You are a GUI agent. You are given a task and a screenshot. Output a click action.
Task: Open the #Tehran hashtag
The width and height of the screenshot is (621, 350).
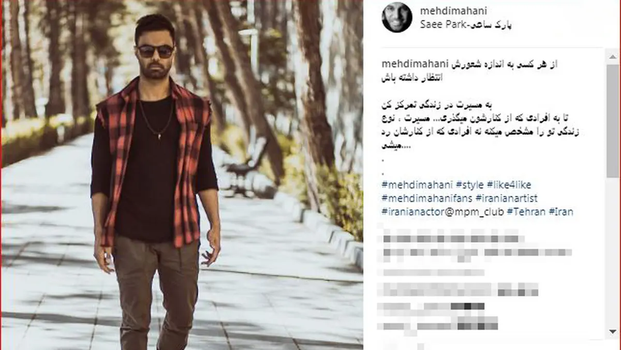point(526,212)
